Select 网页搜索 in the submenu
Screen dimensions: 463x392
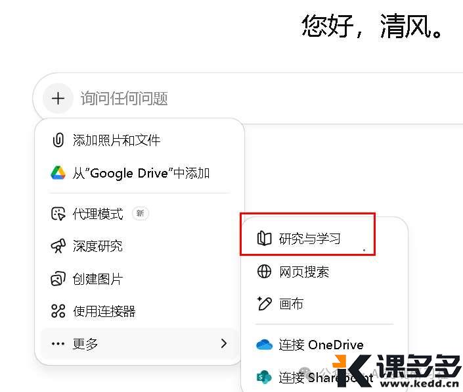pyautogui.click(x=303, y=272)
